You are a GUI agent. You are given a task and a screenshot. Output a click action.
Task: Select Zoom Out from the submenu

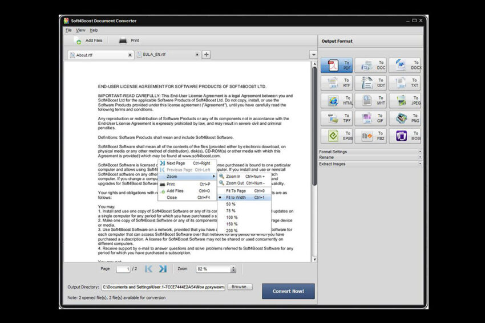[x=244, y=183]
